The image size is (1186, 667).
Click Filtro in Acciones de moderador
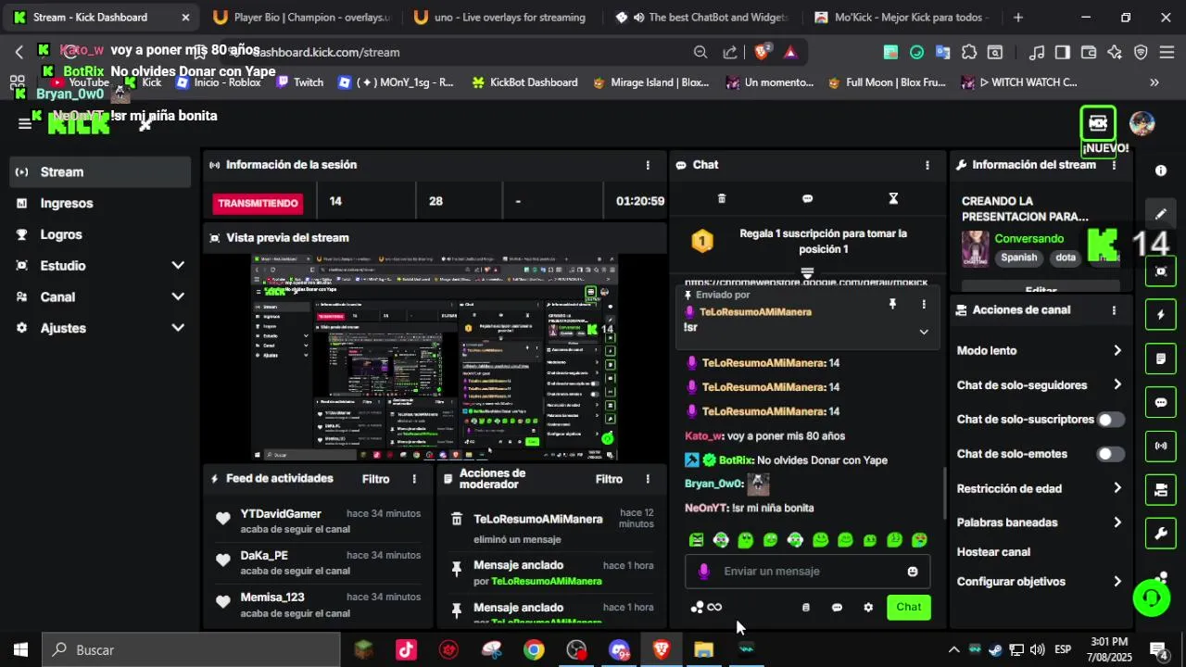(609, 479)
